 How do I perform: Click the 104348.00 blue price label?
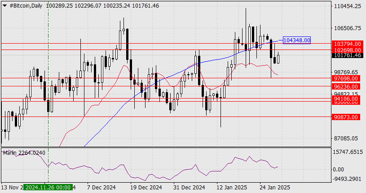click(297, 40)
